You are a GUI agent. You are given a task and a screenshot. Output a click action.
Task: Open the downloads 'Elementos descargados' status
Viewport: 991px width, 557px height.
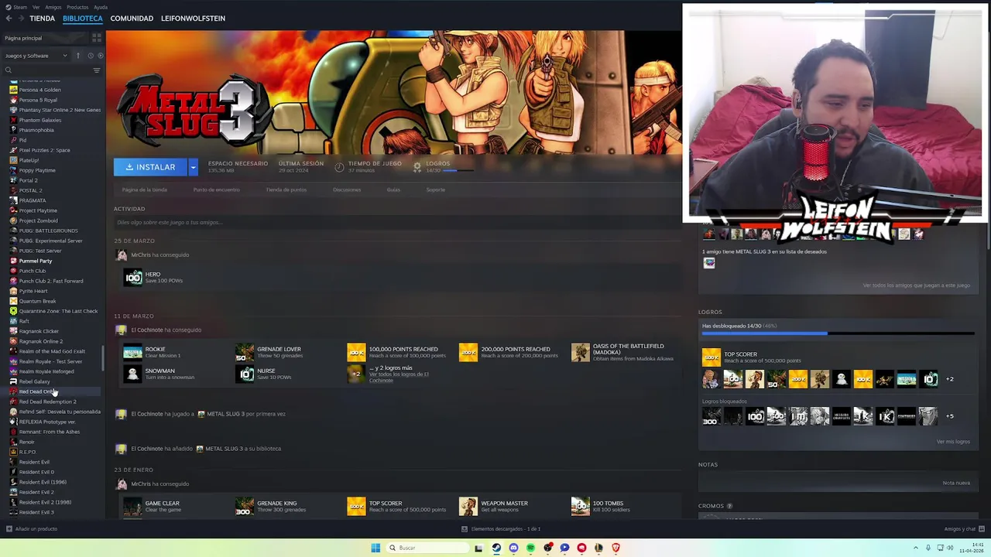[x=501, y=529]
